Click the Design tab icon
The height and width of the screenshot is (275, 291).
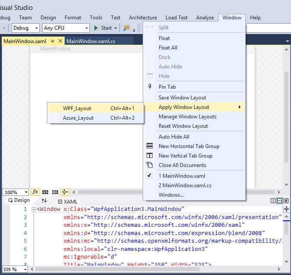(x=11, y=200)
